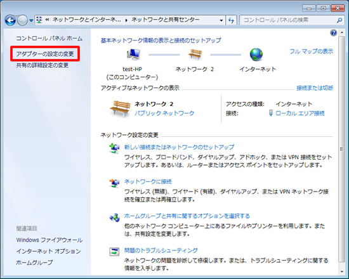Click the vertical scrollbar thumb
349x279 pixels.
point(341,149)
